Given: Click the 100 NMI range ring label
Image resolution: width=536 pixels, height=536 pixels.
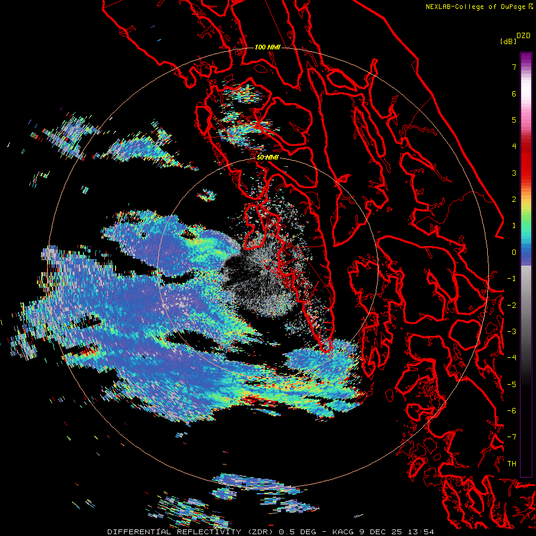Looking at the screenshot, I should click(x=267, y=47).
